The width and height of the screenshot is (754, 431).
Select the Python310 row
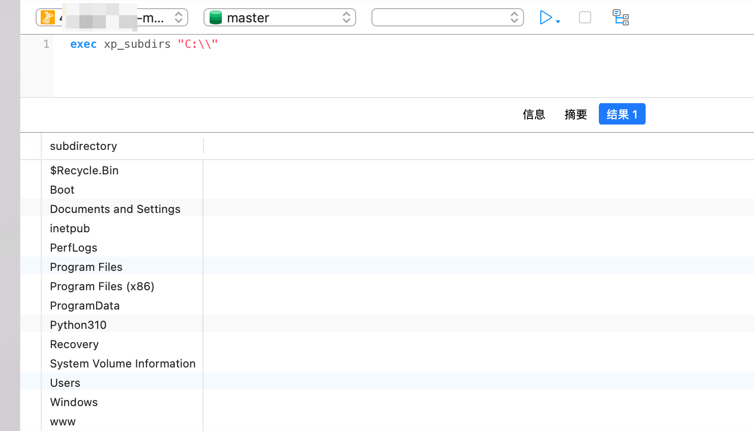point(78,325)
